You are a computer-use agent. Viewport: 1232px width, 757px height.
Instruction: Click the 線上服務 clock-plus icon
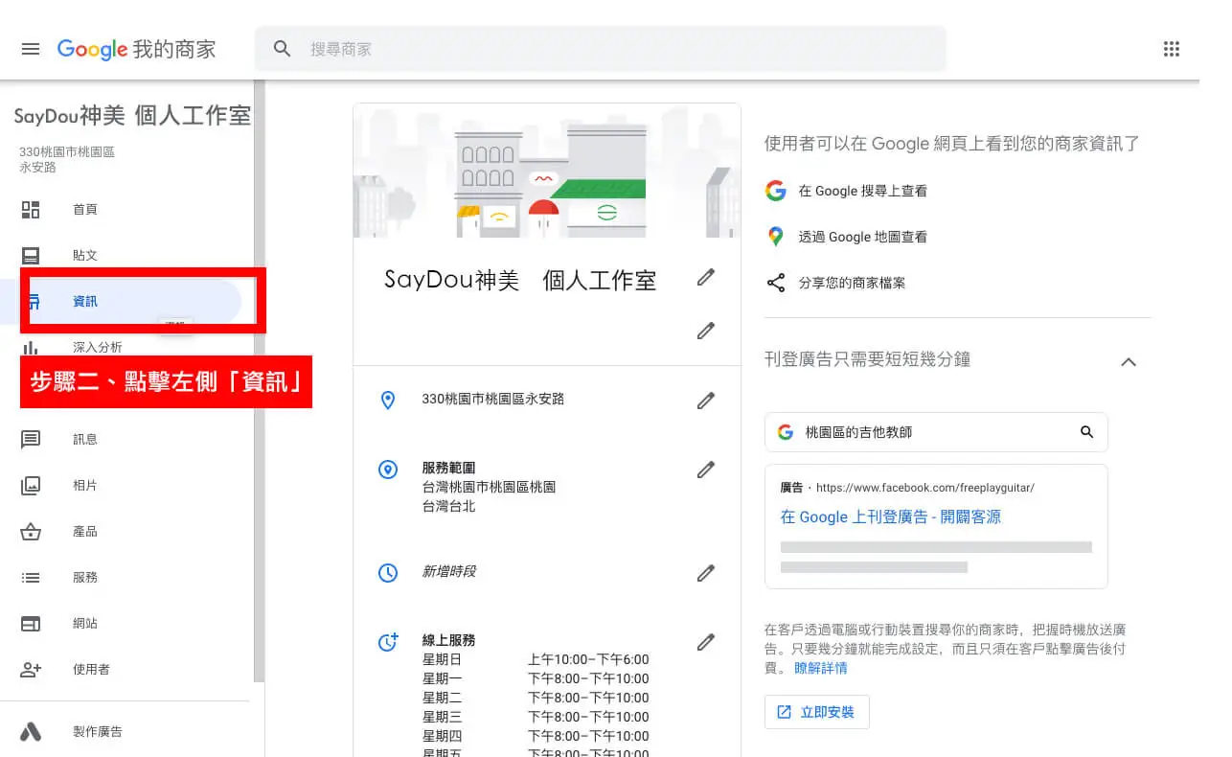click(388, 642)
